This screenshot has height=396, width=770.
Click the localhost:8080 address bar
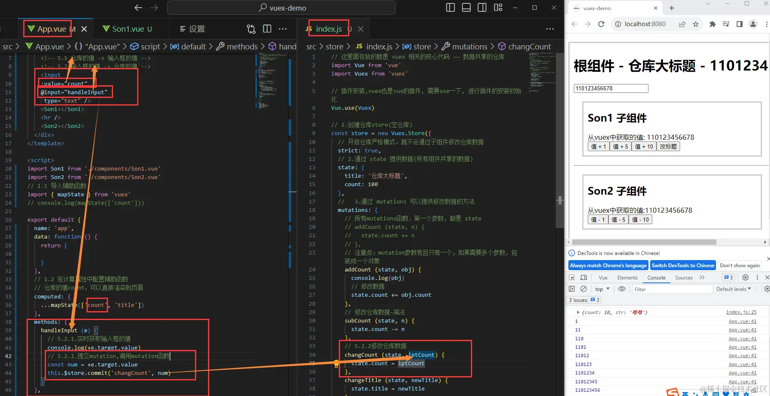(657, 24)
